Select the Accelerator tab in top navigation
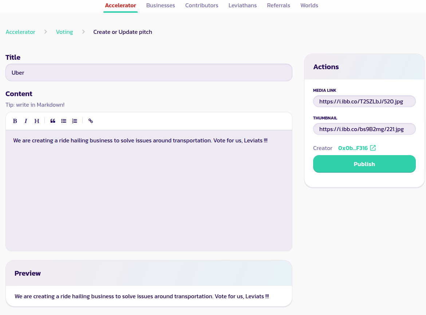The image size is (426, 315). [121, 5]
